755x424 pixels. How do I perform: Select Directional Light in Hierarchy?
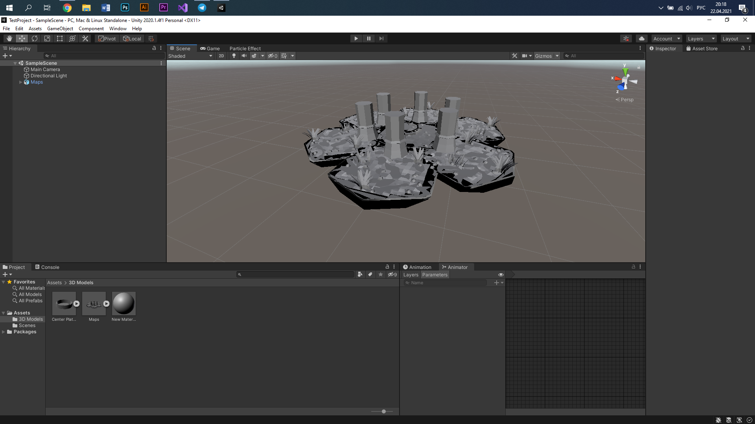coord(49,76)
